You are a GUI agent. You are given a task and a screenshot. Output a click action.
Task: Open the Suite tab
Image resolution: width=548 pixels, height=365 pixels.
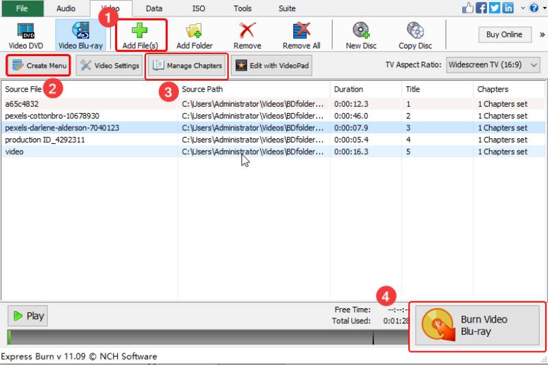[x=287, y=8]
